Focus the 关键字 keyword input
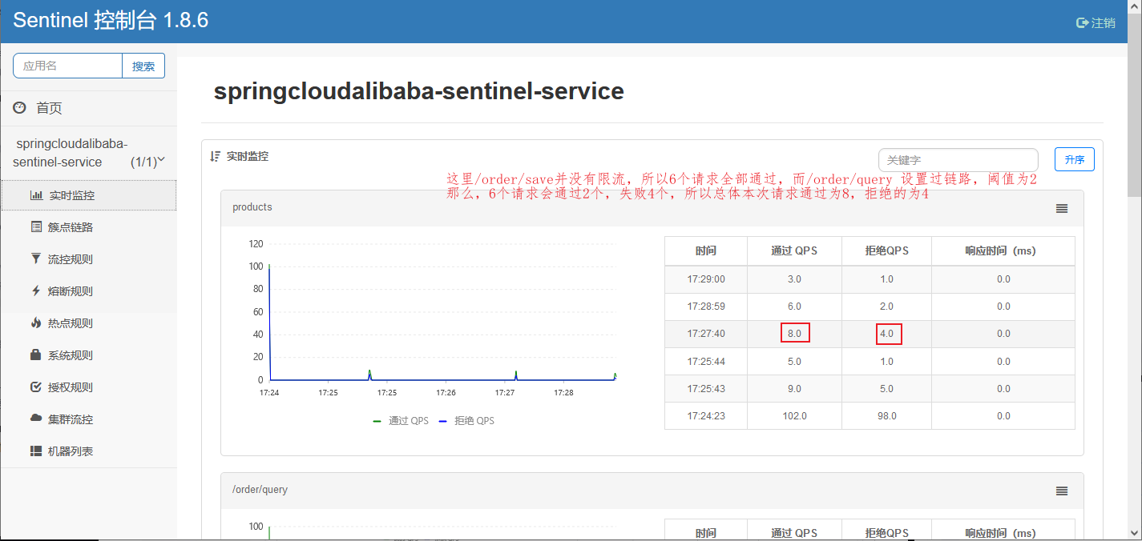 coord(958,160)
